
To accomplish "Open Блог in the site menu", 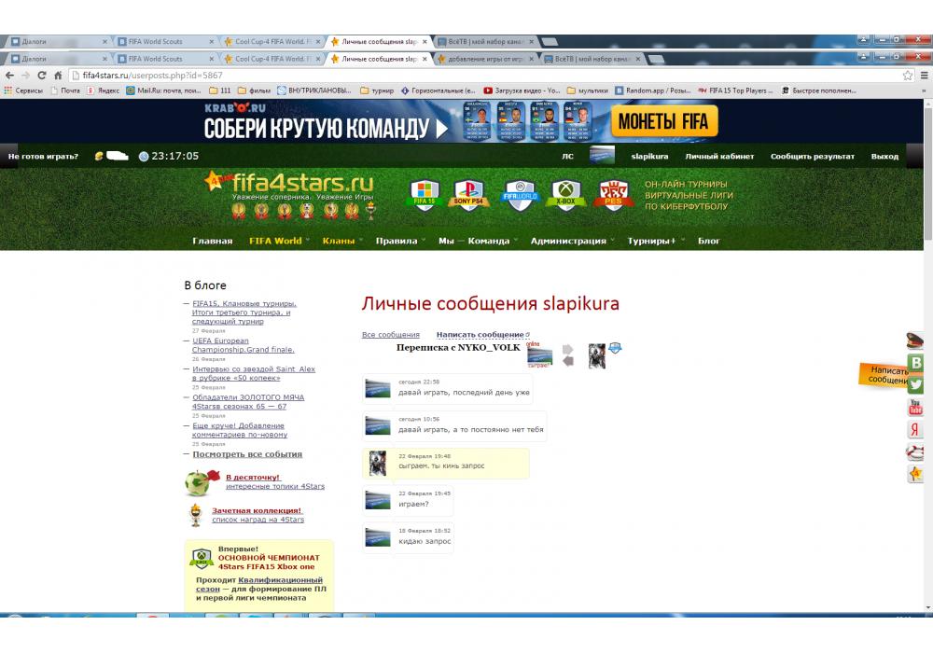I will tap(709, 241).
